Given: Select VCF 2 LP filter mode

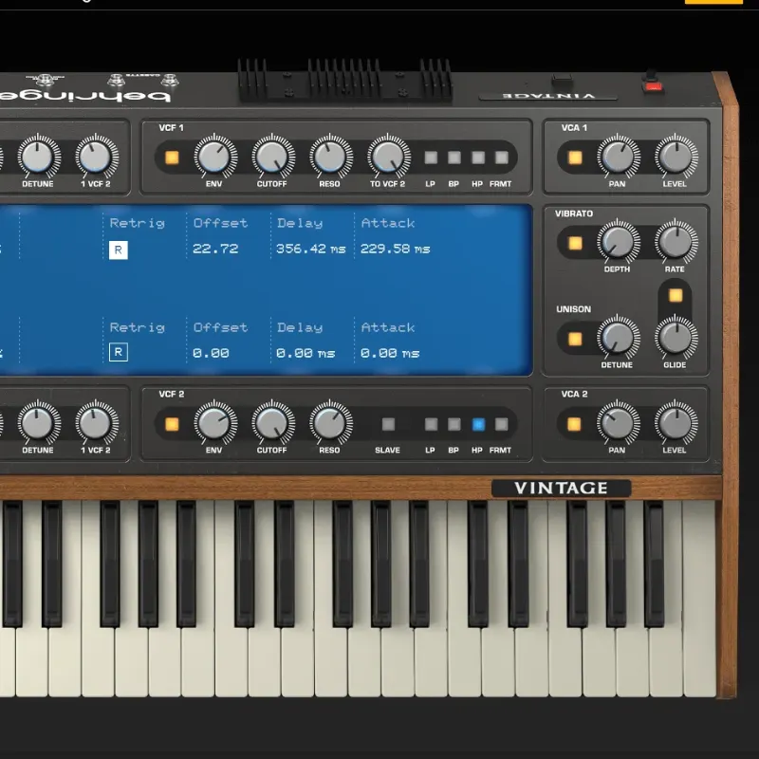Looking at the screenshot, I should pyautogui.click(x=431, y=424).
